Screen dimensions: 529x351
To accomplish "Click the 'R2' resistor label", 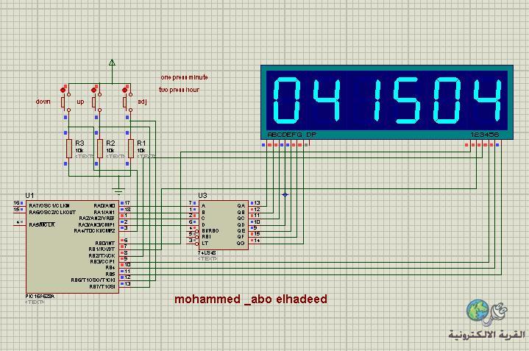I will [x=110, y=143].
